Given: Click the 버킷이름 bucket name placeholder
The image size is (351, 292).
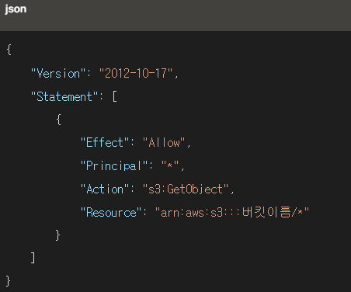Looking at the screenshot, I should tap(266, 212).
